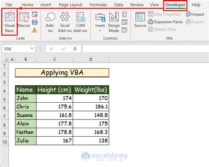Select the height cell 175.6

click(55, 107)
